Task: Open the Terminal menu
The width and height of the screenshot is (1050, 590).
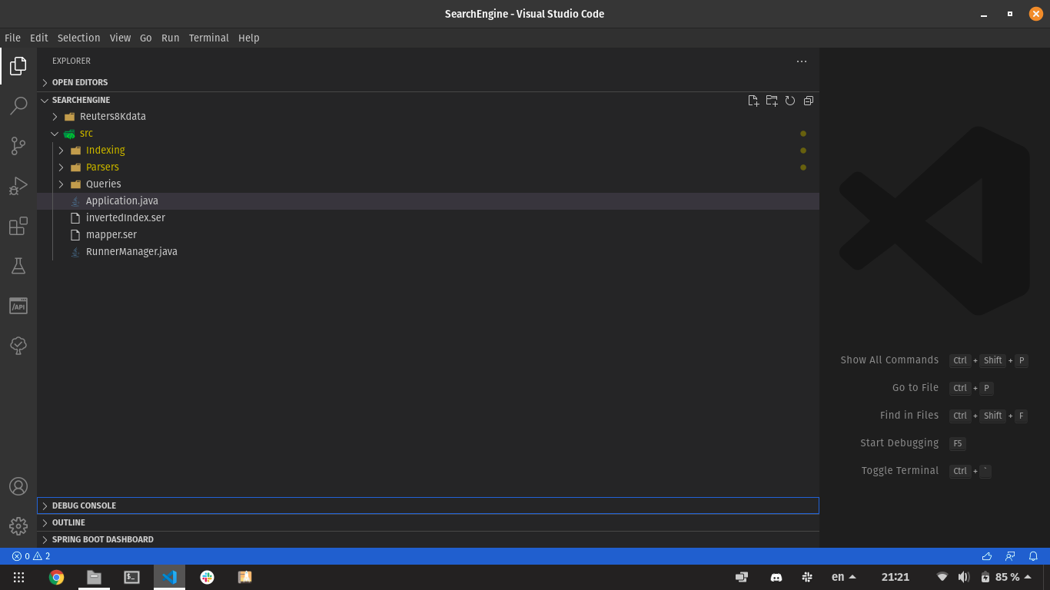Action: [209, 38]
